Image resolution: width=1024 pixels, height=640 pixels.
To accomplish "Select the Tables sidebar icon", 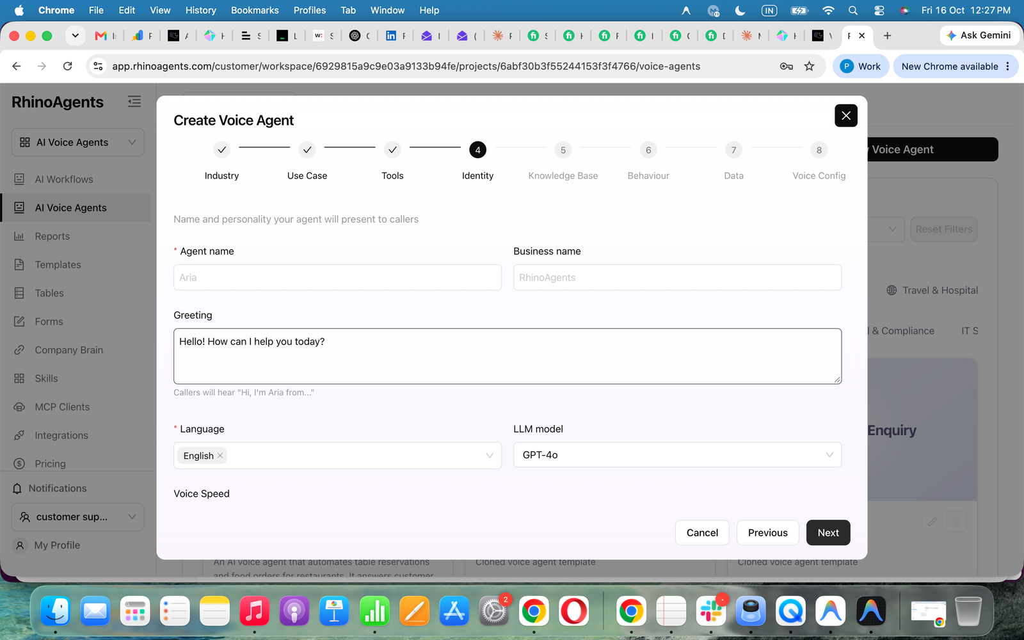I will (x=19, y=293).
